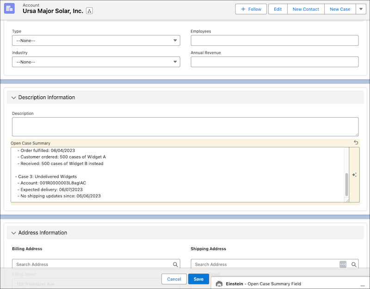Click the Description textarea resize handle
370x289 pixels.
(x=357, y=134)
